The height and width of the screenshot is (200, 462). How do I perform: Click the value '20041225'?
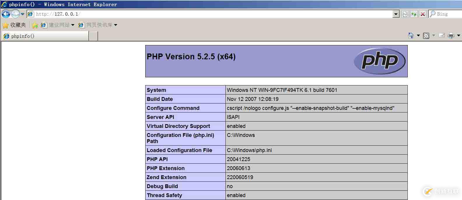[239, 159]
